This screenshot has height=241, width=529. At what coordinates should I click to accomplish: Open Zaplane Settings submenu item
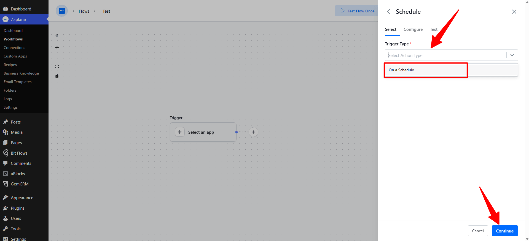pos(10,107)
